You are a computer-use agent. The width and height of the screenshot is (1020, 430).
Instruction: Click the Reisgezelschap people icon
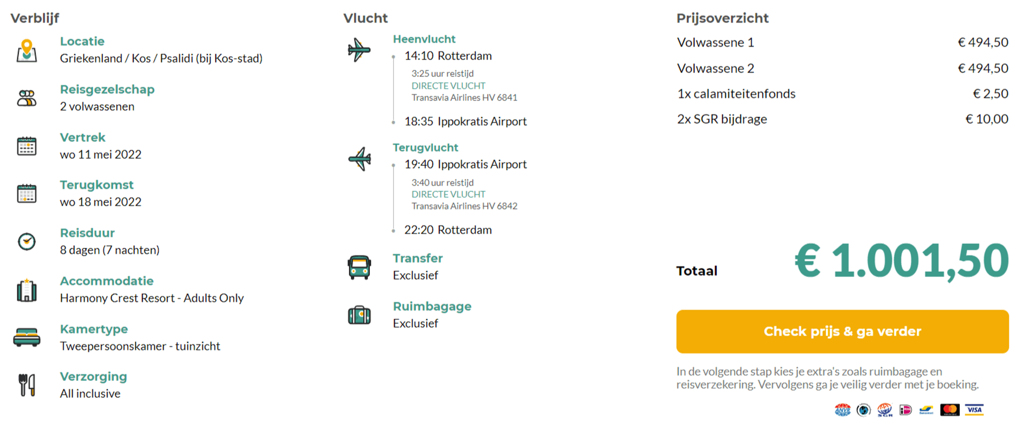tap(27, 98)
